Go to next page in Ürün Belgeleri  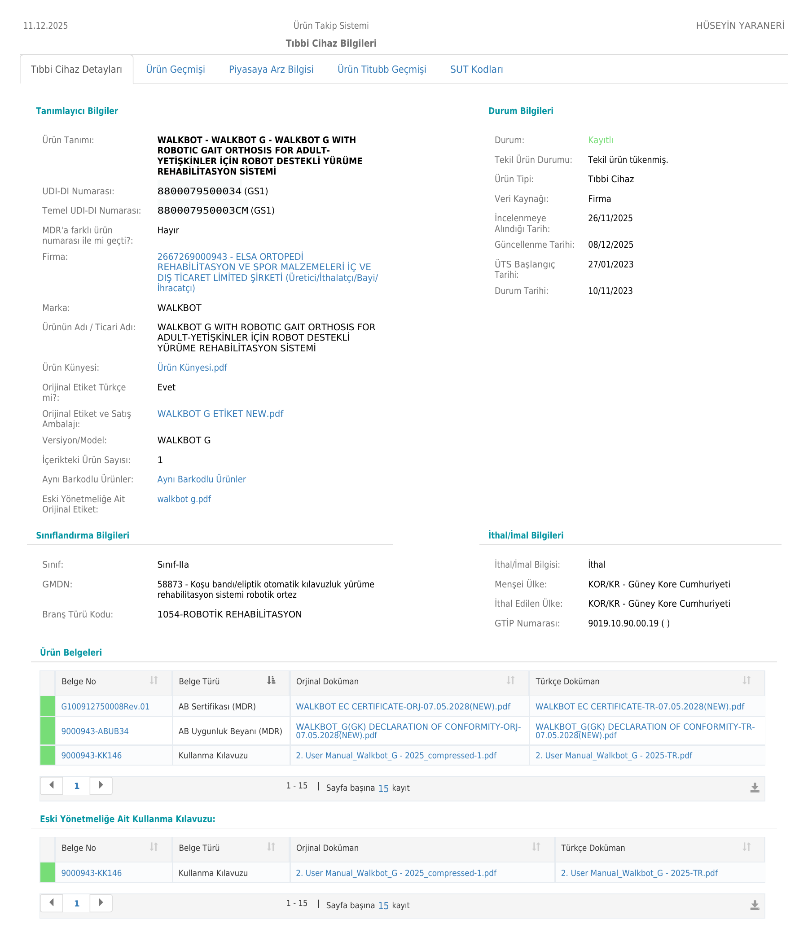(101, 786)
